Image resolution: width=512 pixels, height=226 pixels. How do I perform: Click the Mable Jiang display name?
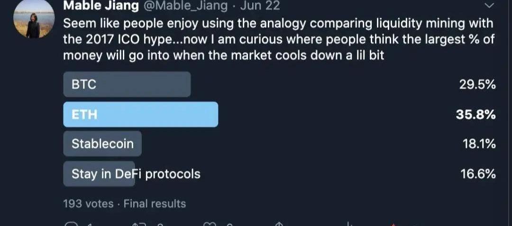pyautogui.click(x=101, y=6)
